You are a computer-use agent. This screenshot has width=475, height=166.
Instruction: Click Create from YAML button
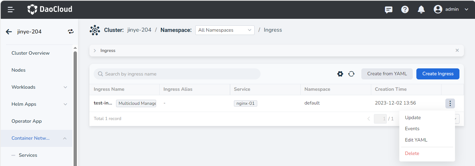pyautogui.click(x=387, y=74)
